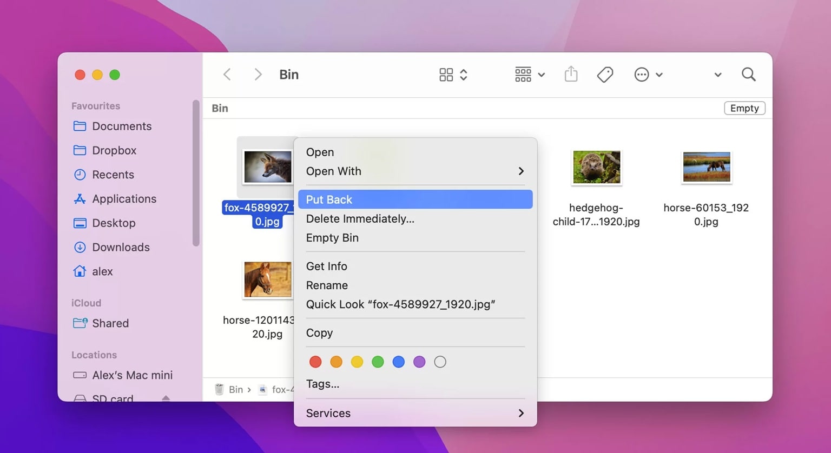Select Delete Immediately in the context menu
831x453 pixels.
tap(360, 218)
